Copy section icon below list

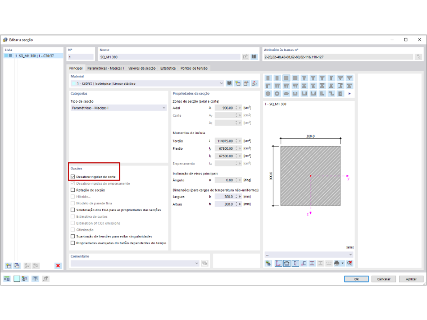[17, 266]
